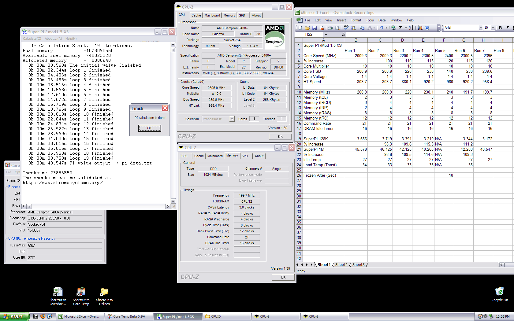The height and width of the screenshot is (321, 514).
Task: Click the system clock 10:05 PM
Action: click(503, 316)
